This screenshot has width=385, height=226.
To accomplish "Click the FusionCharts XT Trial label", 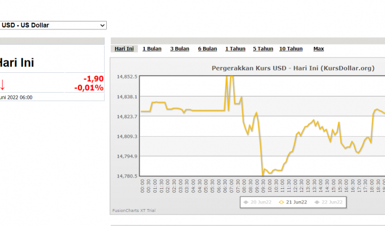I will pos(134,210).
